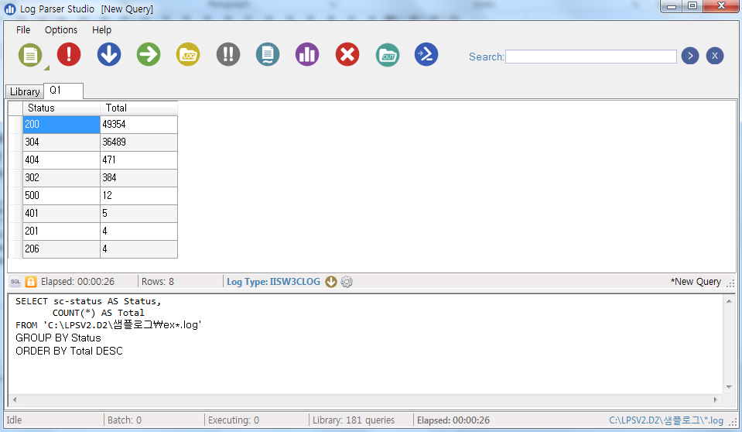Click the blue down arrow toolbar icon
This screenshot has width=742, height=432.
109,54
